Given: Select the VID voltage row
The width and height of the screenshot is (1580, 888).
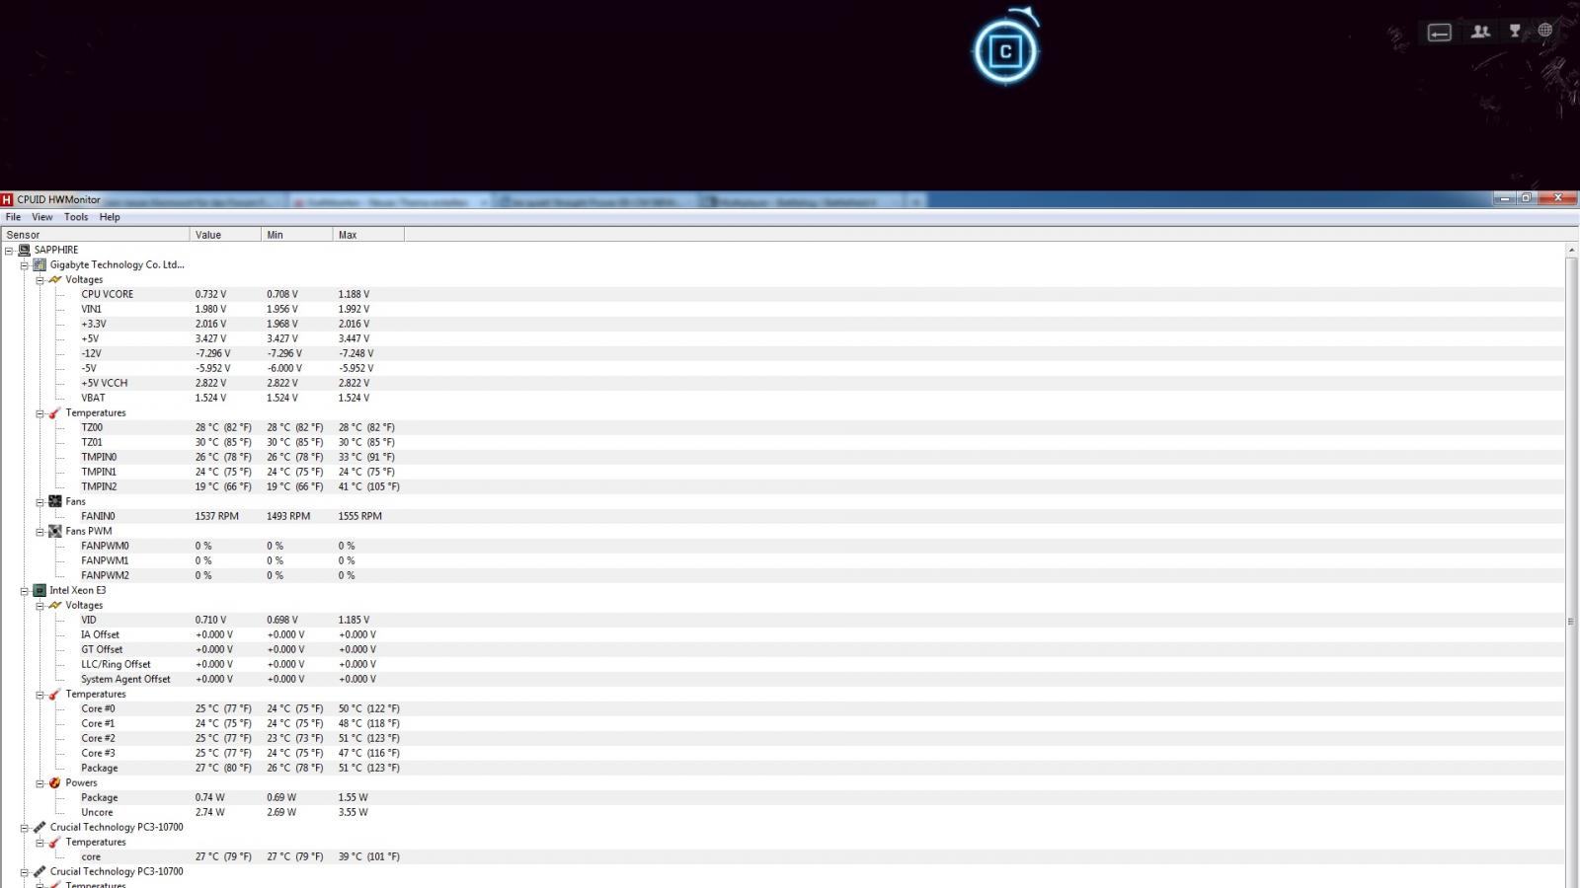Looking at the screenshot, I should (782, 620).
